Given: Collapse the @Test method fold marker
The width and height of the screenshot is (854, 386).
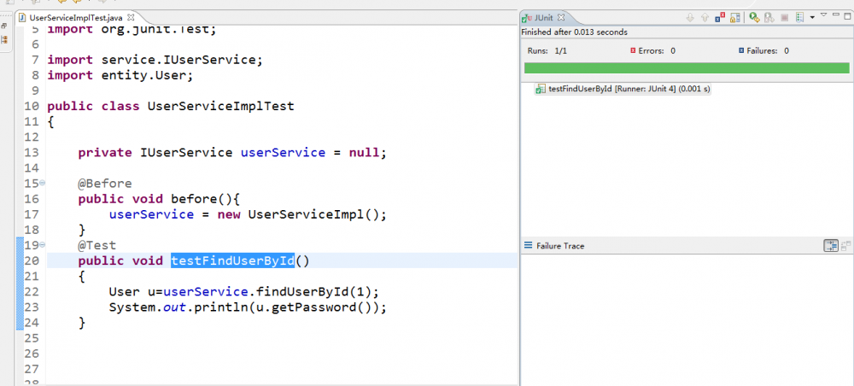Looking at the screenshot, I should click(x=43, y=246).
